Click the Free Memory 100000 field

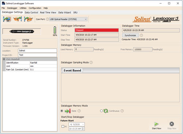pos(143,49)
